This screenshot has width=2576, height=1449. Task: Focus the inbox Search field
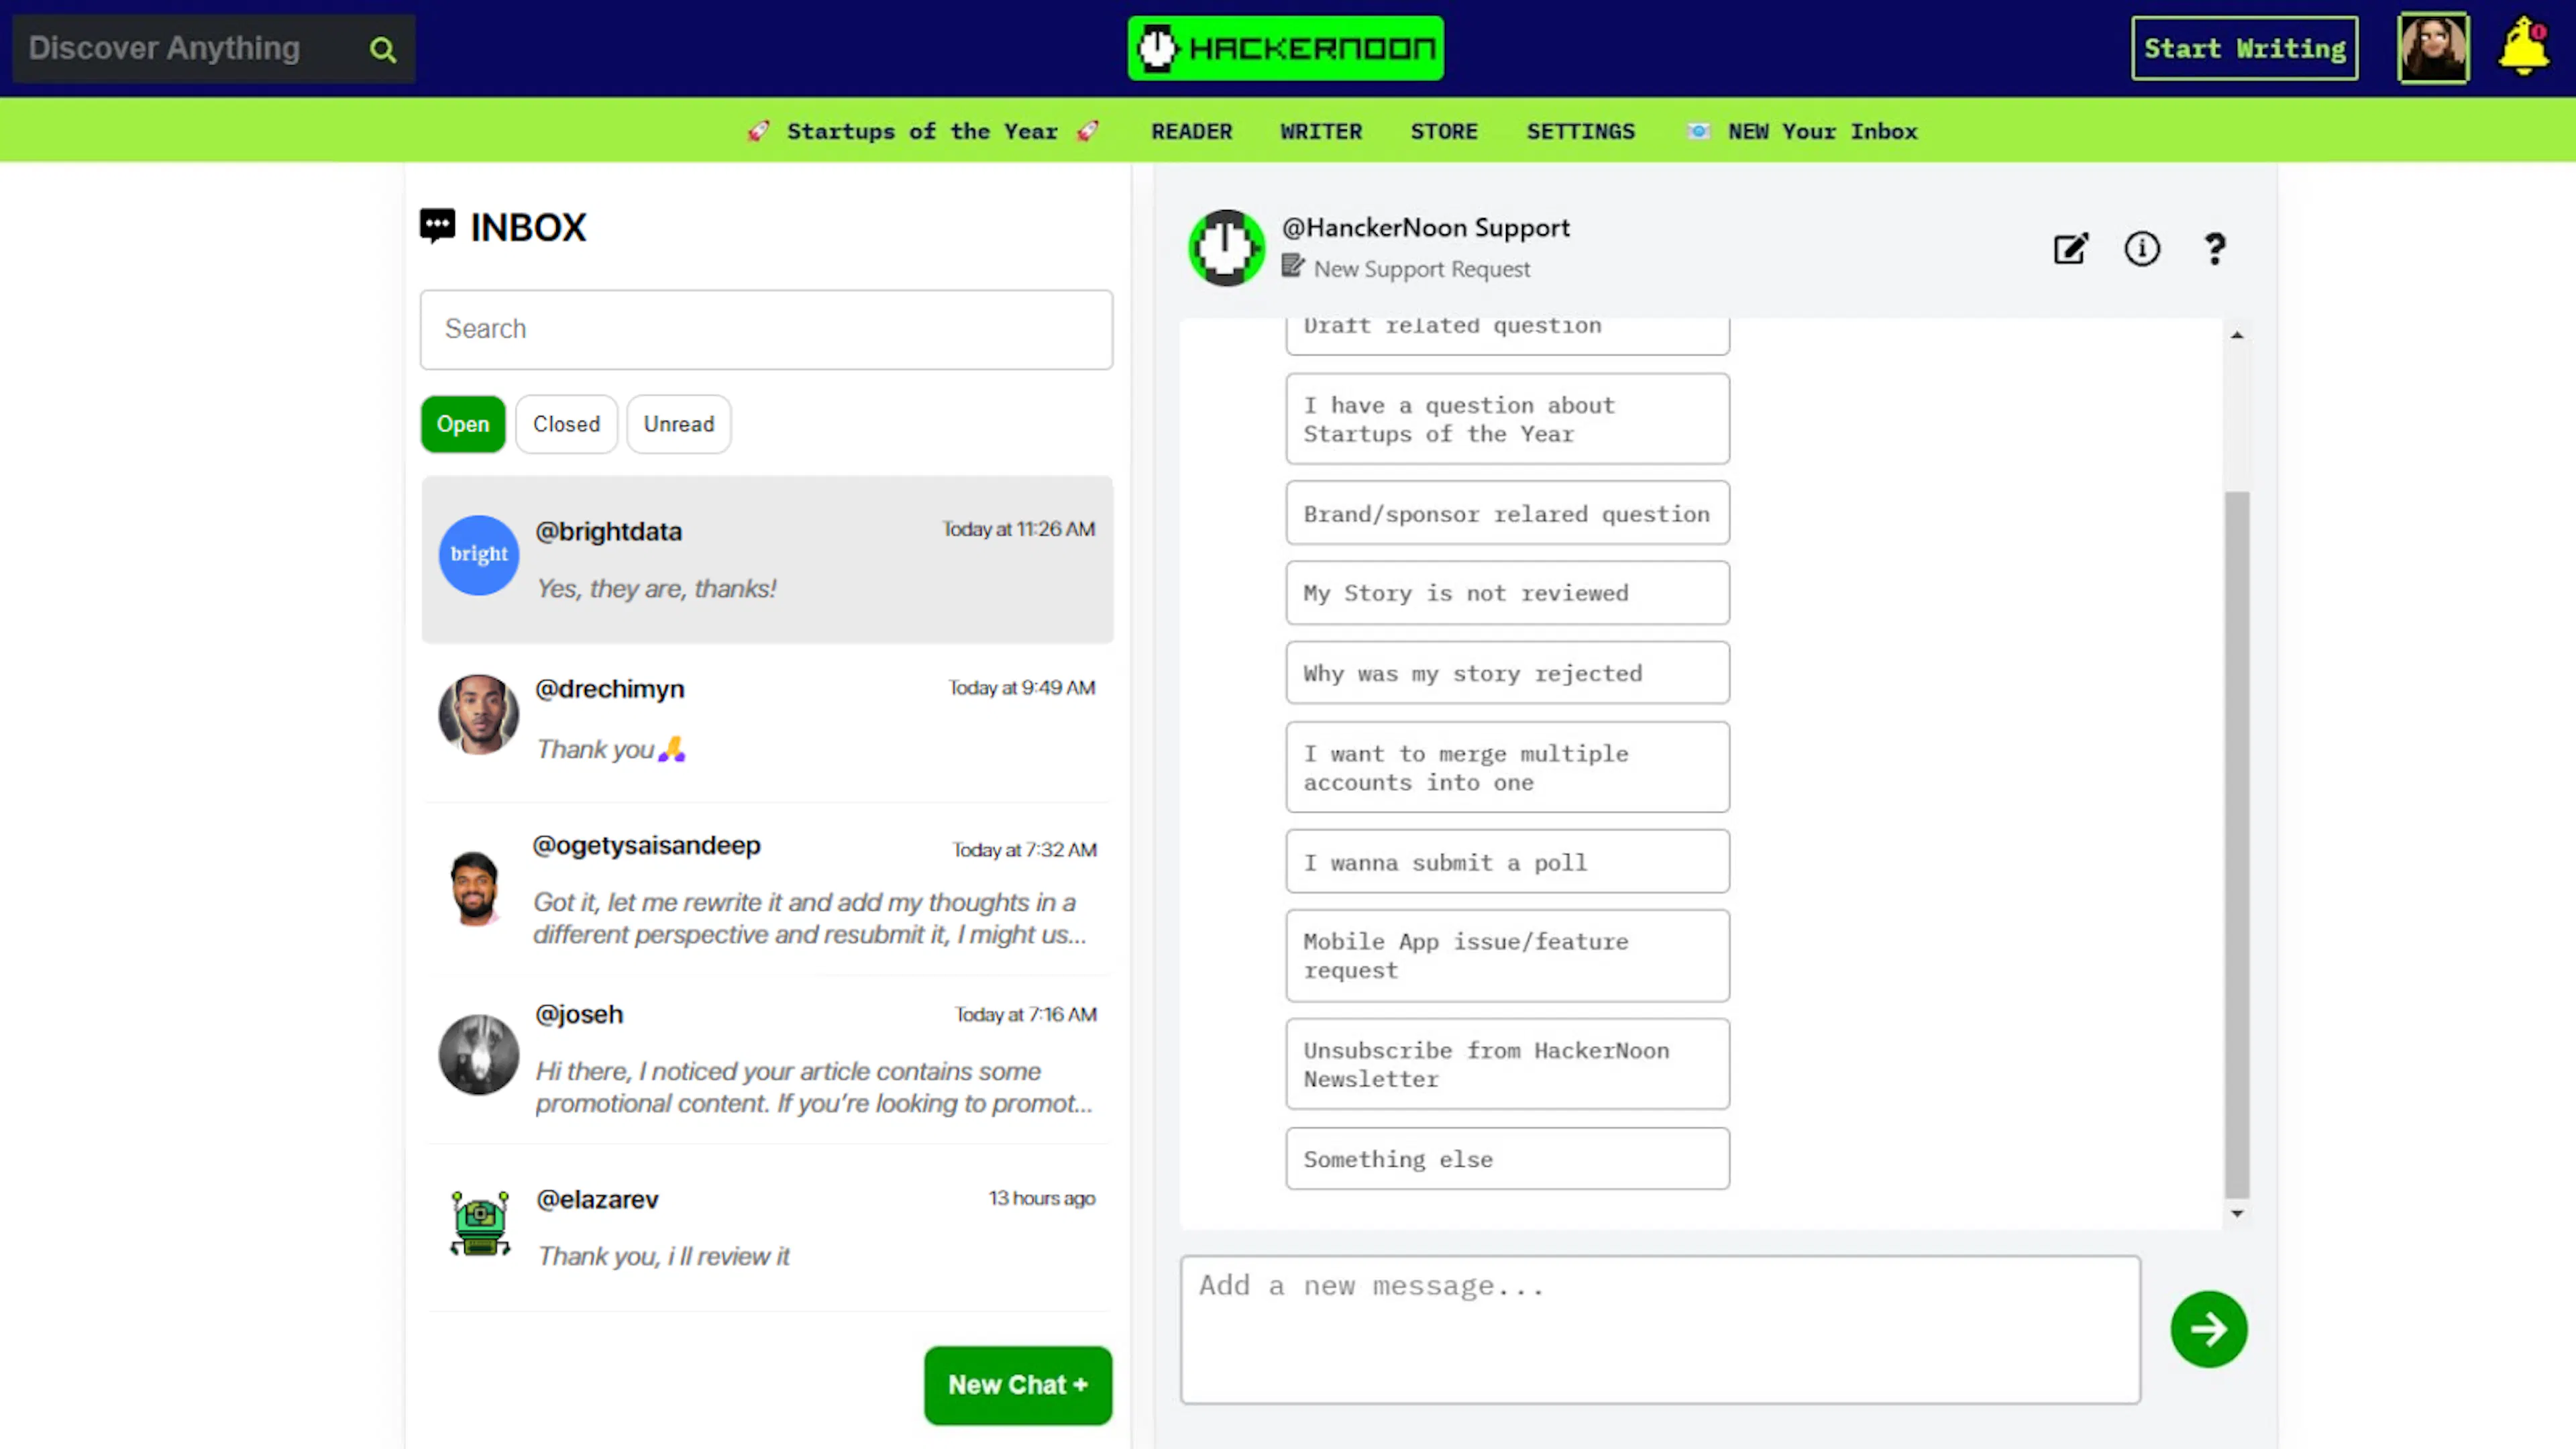[766, 329]
